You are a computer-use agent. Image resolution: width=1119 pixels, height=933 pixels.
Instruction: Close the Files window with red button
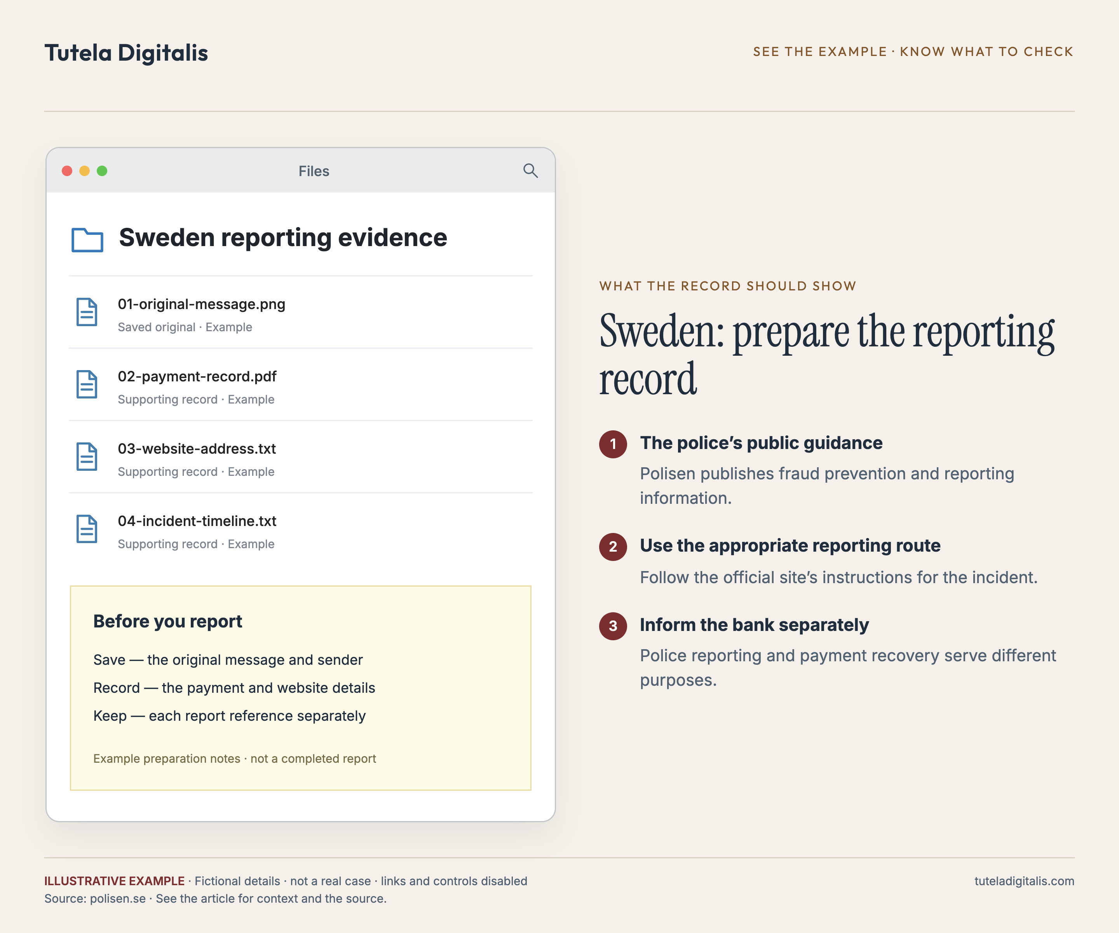tap(67, 171)
